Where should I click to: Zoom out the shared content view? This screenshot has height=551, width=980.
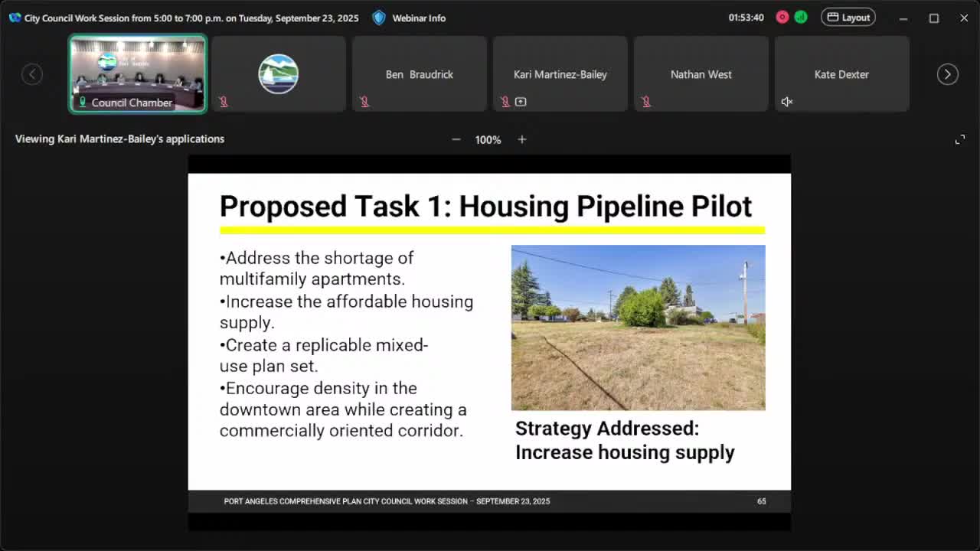point(456,139)
